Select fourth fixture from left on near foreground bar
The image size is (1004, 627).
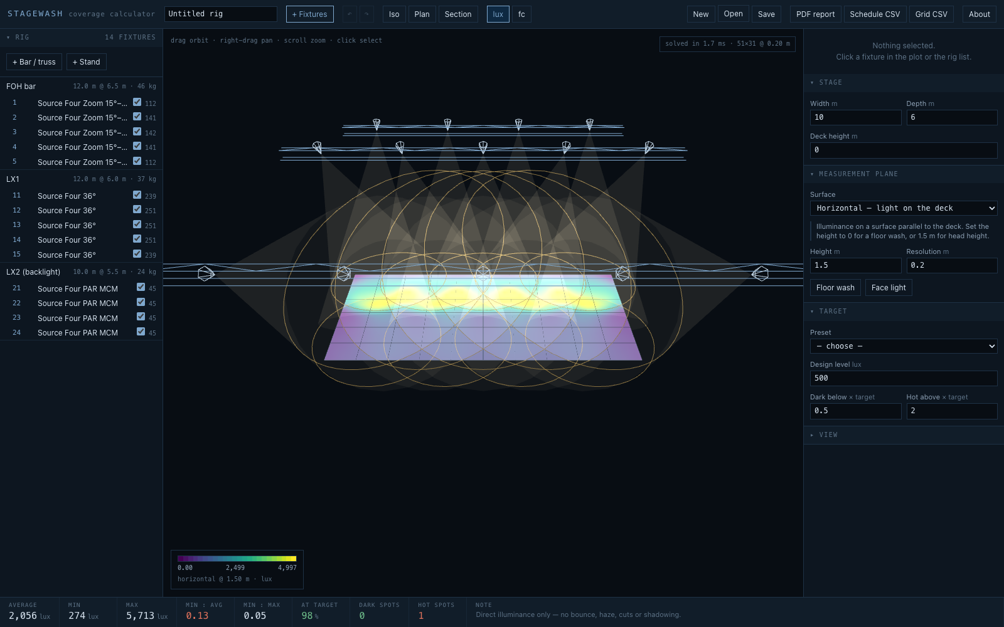[622, 274]
